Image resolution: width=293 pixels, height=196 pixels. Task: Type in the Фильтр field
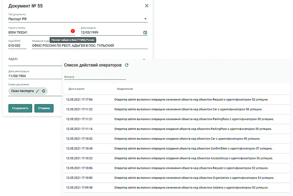(x=95, y=77)
